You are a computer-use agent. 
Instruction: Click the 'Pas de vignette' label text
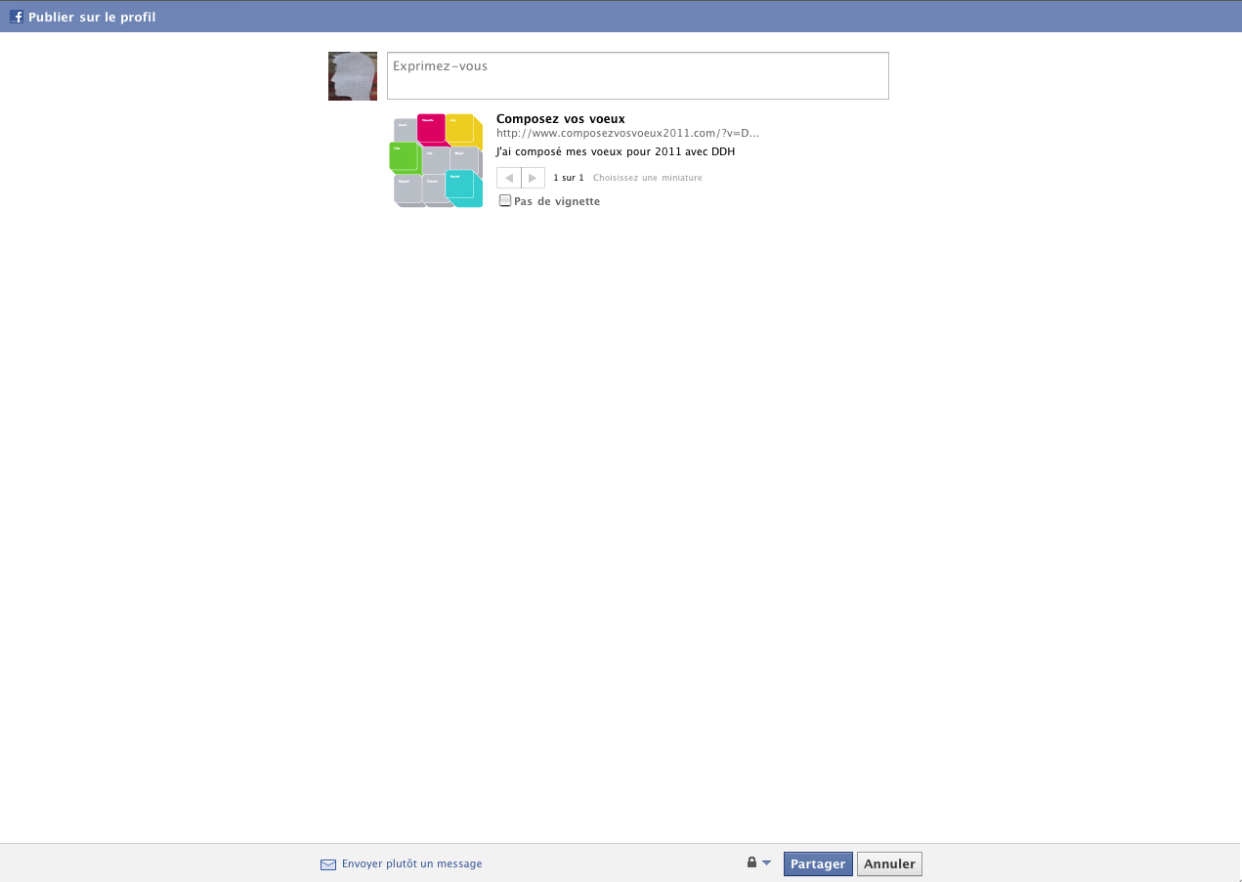(557, 201)
